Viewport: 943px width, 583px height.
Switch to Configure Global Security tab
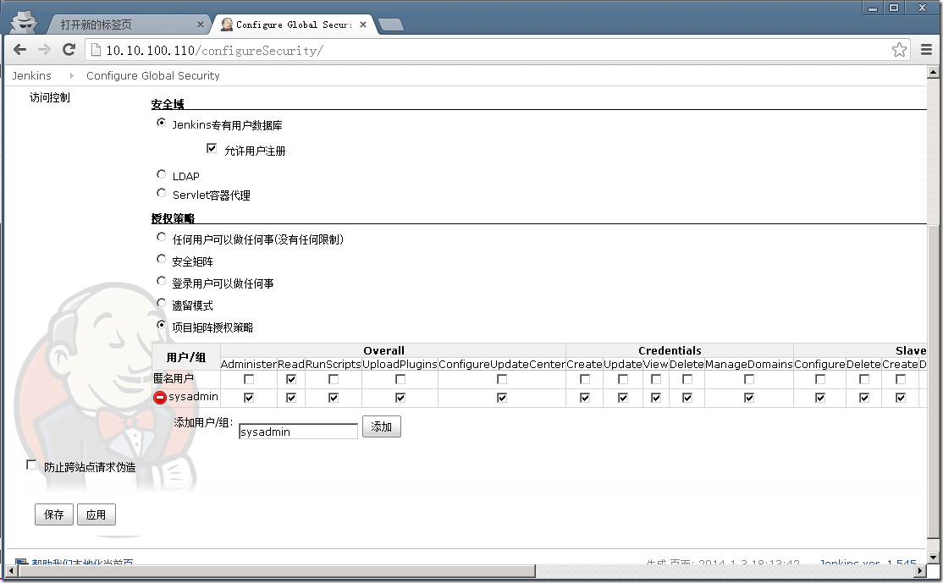tap(294, 25)
